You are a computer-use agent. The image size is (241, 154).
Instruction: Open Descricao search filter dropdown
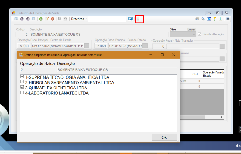pos(79,19)
